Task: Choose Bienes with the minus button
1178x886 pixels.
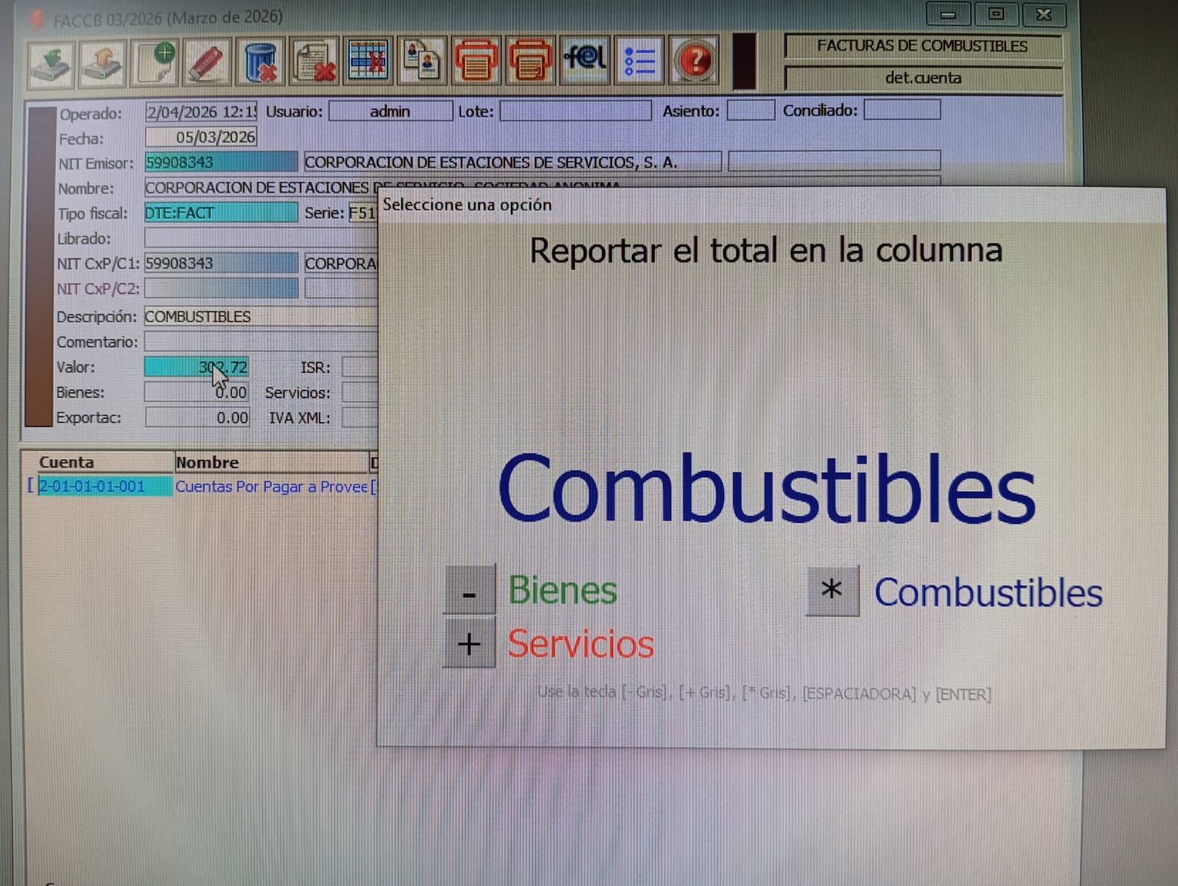Action: click(469, 590)
